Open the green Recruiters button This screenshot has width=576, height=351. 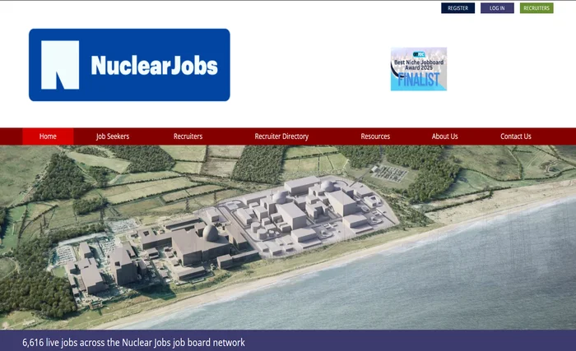tap(537, 8)
